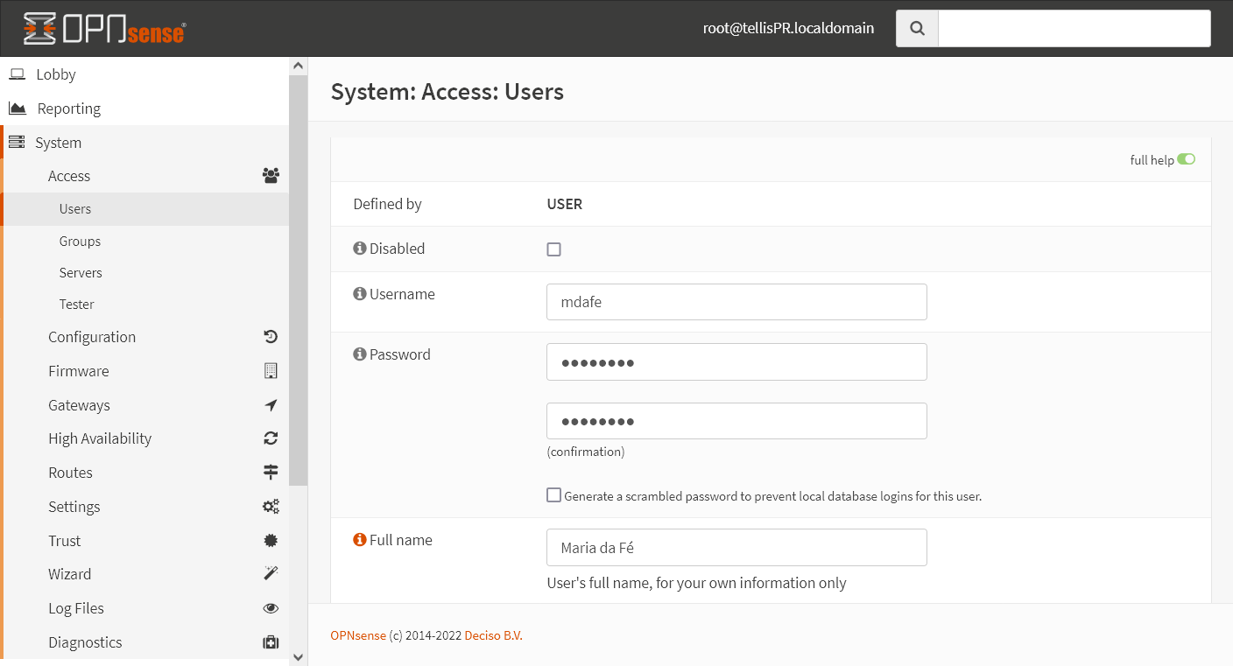The width and height of the screenshot is (1233, 666).
Task: Click the Full name info icon
Action: click(359, 540)
